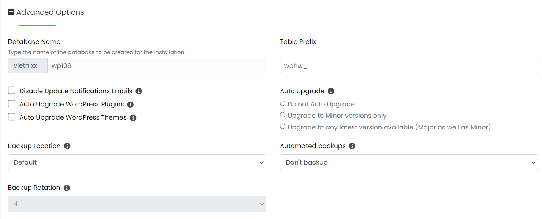The image size is (542, 219).
Task: Click the Table Prefix input field
Action: tap(409, 66)
